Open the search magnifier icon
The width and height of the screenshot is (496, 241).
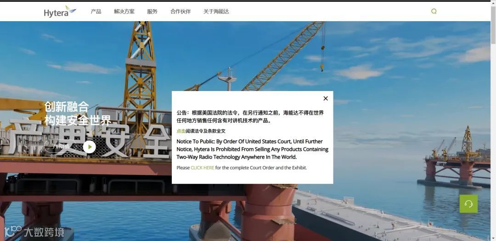click(434, 11)
